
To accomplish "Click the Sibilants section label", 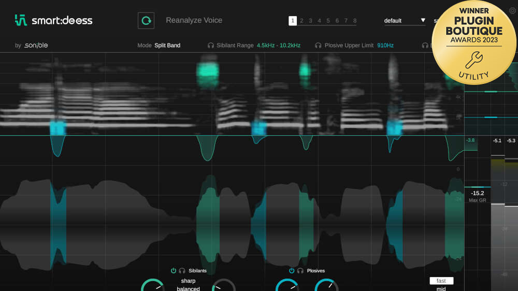I will 197,270.
